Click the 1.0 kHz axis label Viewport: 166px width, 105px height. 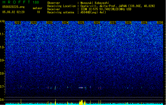pyautogui.click(x=2, y=47)
